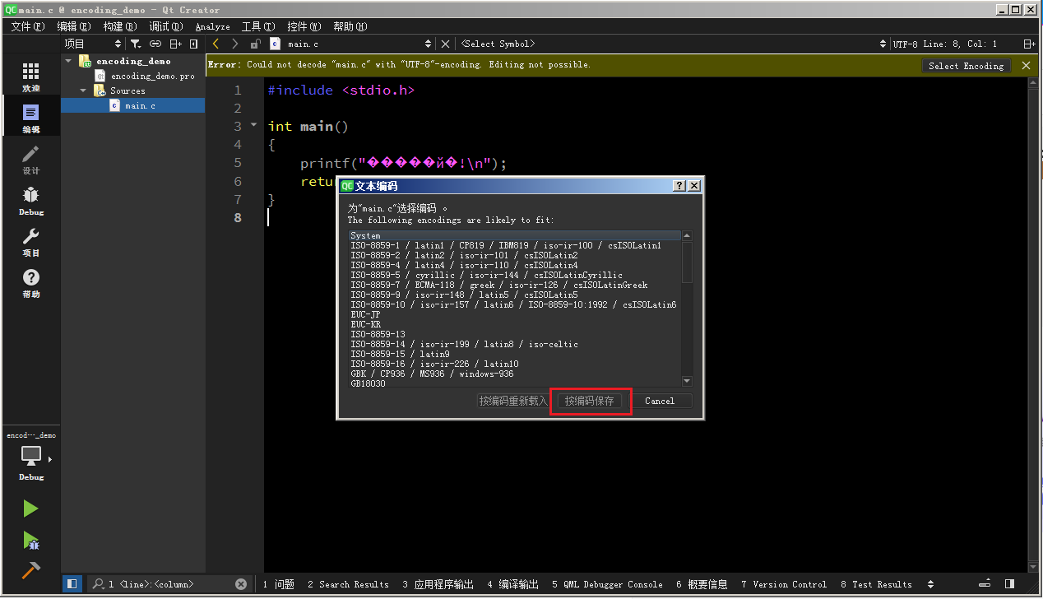This screenshot has width=1043, height=599.
Task: Collapse the encoding_demo project tree
Action: click(68, 60)
